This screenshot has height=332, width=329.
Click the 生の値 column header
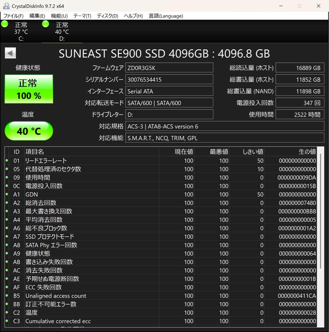(x=291, y=151)
